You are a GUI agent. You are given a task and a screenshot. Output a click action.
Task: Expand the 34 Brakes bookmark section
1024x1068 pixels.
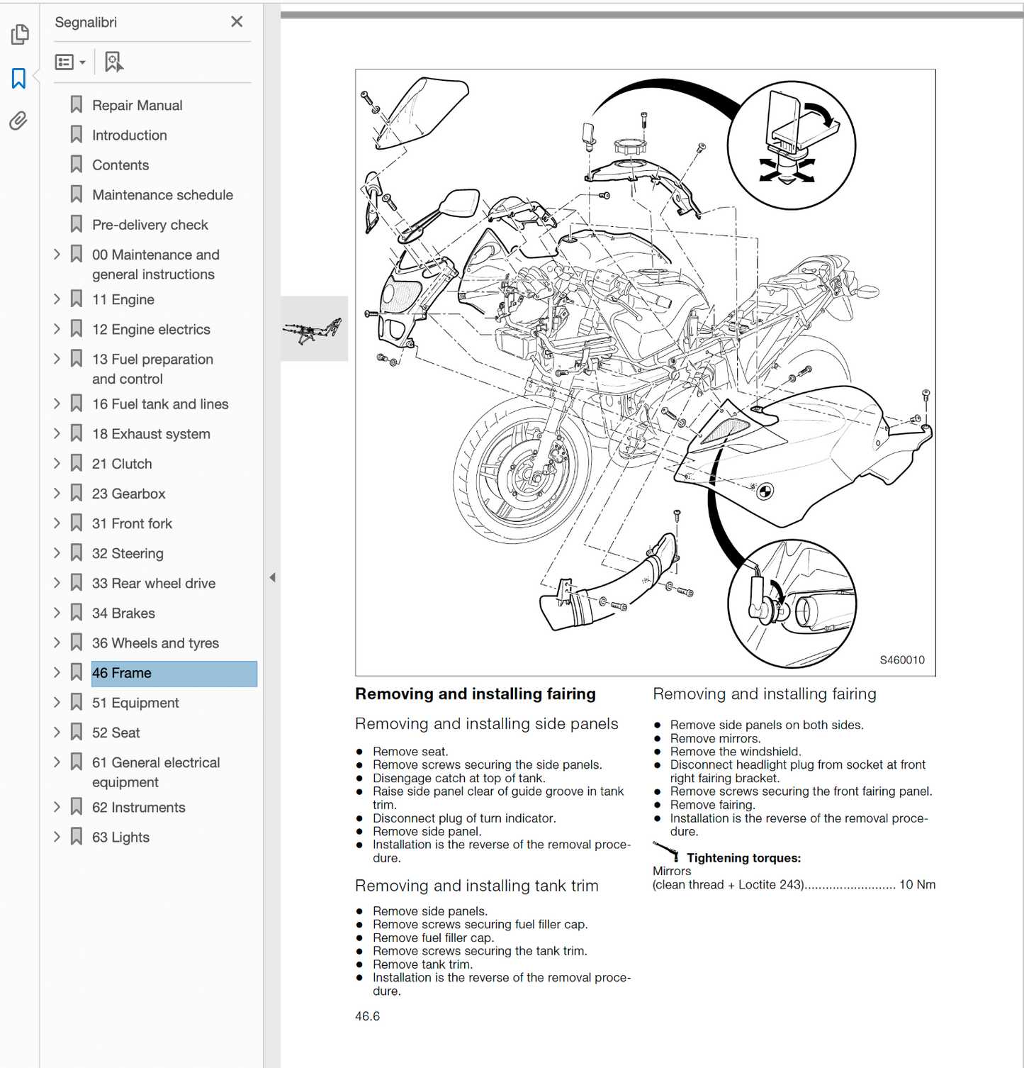point(57,613)
